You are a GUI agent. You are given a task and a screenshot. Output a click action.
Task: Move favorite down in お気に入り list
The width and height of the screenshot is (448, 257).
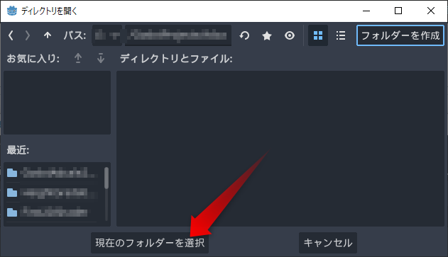101,58
